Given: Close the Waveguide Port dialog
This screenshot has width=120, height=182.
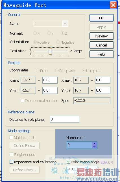Looking at the screenshot, I should tap(113, 5).
